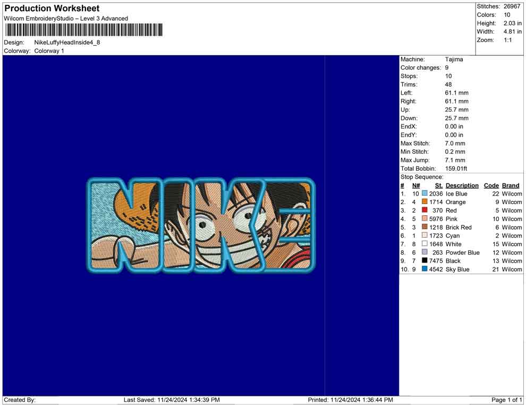Select the Color changes value 9
Screen dimensions: 526x405
(x=447, y=67)
